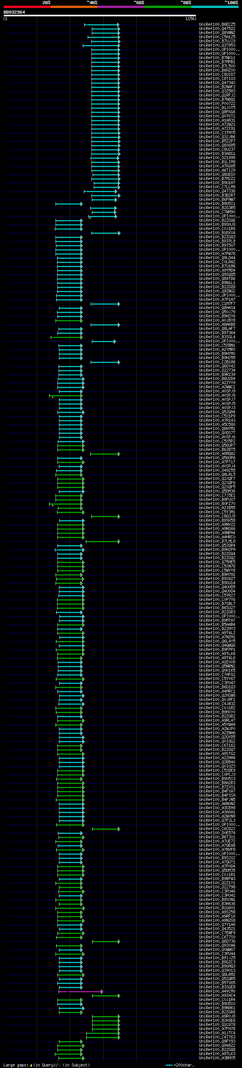Viewport: 242px width, 1068px height.
Task: Select hit label UniRef100_C4T763
Action: (217, 1037)
